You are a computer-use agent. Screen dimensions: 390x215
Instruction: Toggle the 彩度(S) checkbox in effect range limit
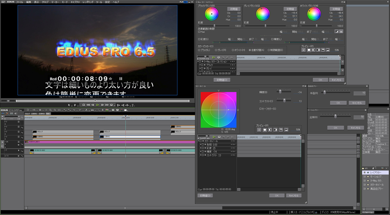coord(199,39)
